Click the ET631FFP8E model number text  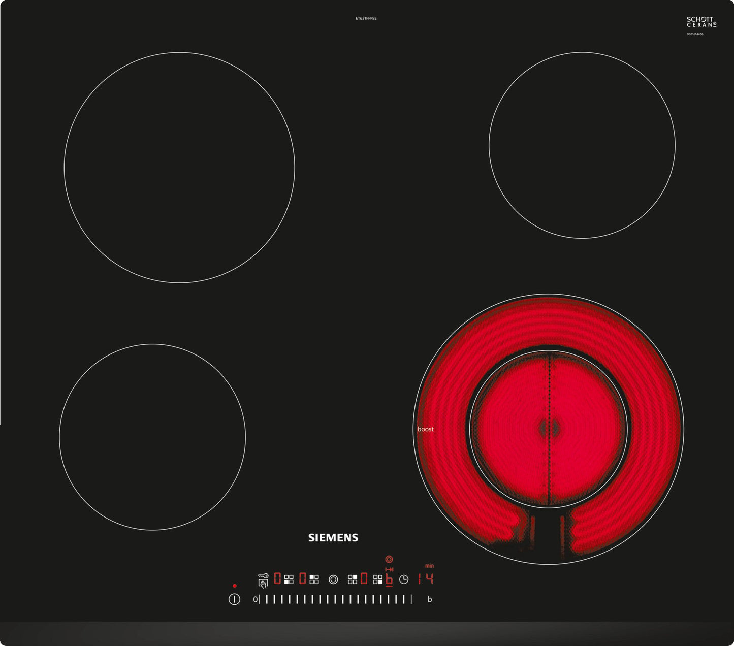366,18
